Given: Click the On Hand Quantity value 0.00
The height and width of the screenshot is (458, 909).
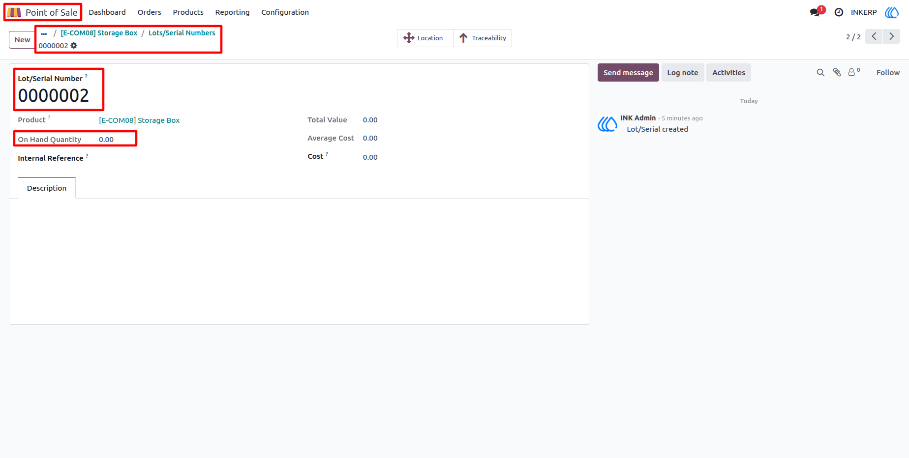Looking at the screenshot, I should (x=106, y=140).
